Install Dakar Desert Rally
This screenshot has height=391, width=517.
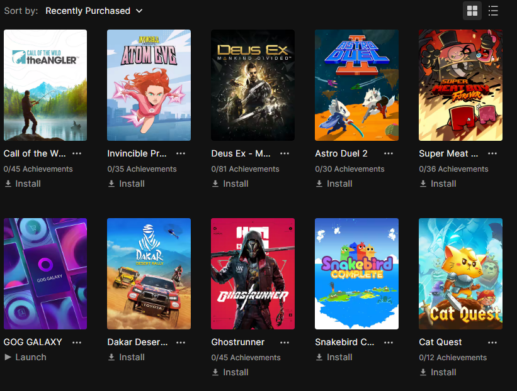click(x=127, y=357)
